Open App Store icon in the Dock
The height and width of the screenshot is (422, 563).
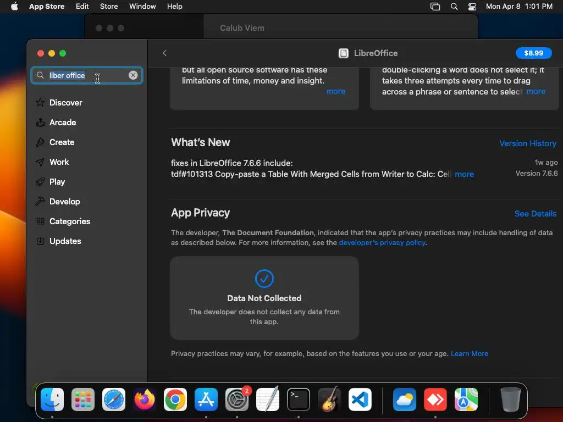(x=206, y=399)
